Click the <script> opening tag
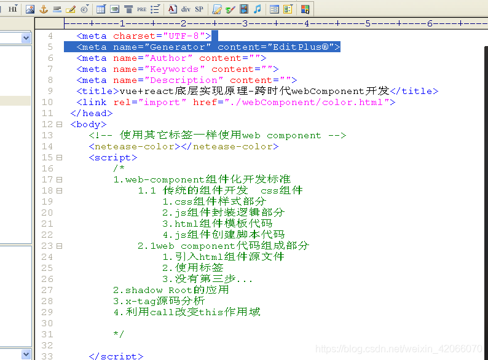 point(113,157)
